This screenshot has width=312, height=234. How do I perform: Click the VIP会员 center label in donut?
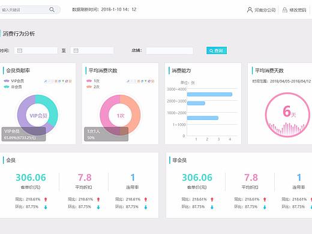click(38, 116)
